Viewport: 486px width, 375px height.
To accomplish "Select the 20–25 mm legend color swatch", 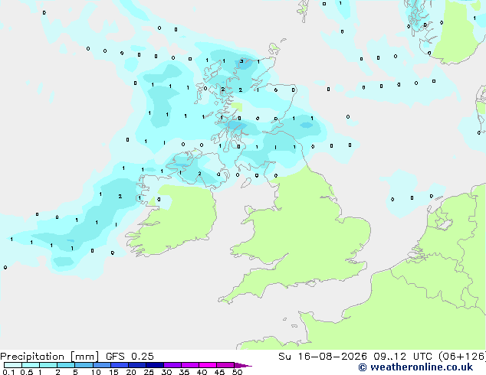I will (136, 365).
